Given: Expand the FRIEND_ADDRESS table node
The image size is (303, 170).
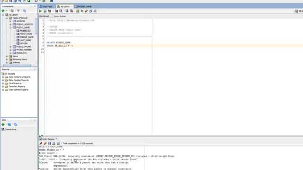Looking at the screenshot, I should click(10, 25).
